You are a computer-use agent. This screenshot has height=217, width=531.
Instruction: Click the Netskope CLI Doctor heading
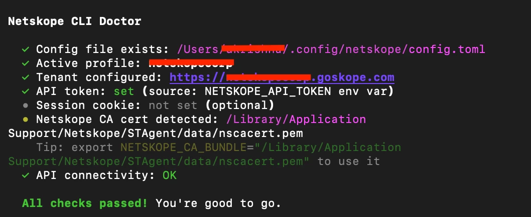pos(74,21)
